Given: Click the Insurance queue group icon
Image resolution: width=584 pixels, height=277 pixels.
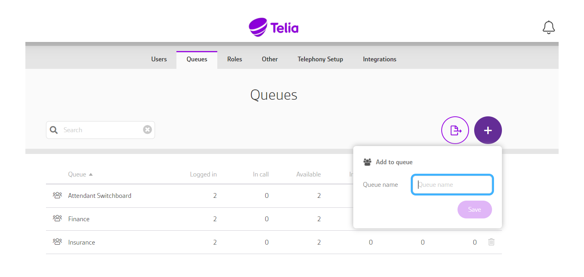Looking at the screenshot, I should point(57,242).
